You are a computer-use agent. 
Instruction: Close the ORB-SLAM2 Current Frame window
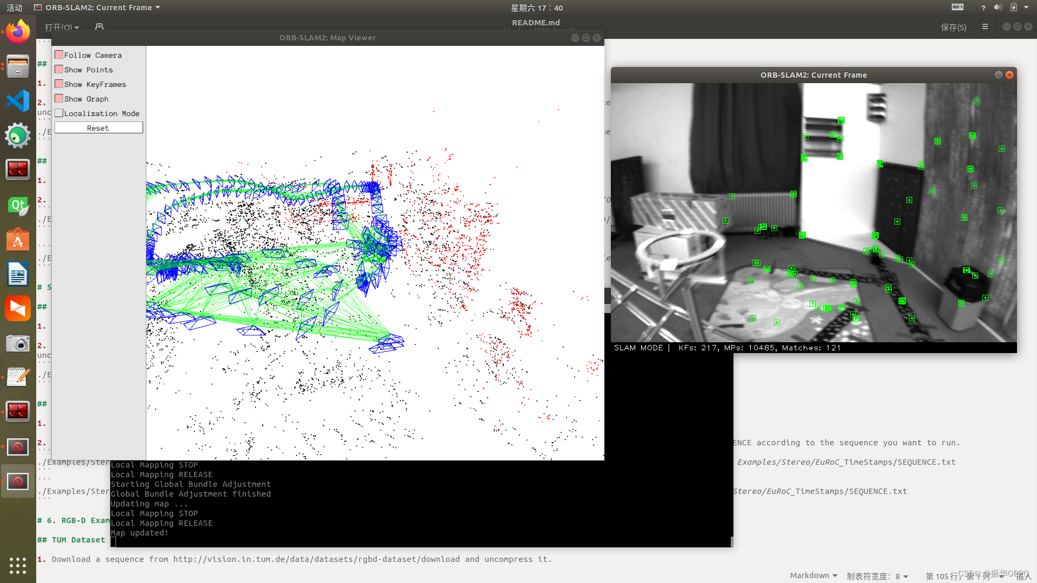tap(1009, 75)
